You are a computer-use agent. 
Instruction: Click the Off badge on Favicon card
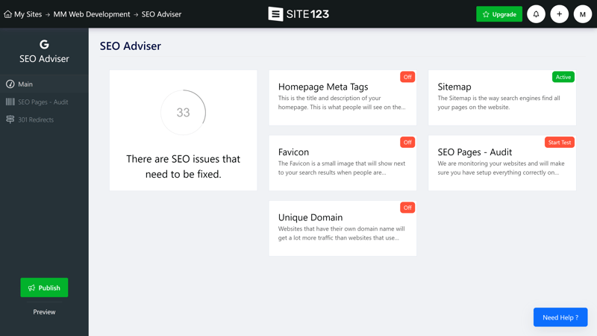(407, 143)
